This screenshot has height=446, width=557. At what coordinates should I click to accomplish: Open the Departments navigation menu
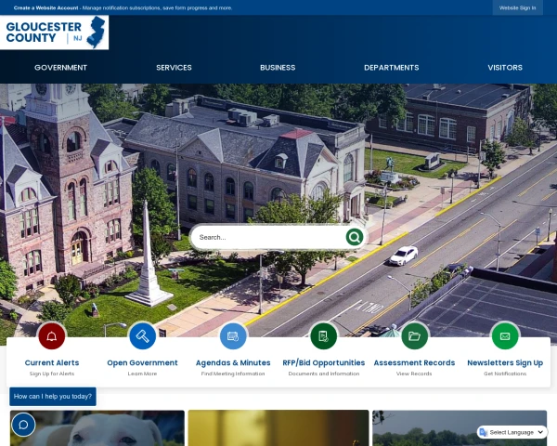(391, 68)
